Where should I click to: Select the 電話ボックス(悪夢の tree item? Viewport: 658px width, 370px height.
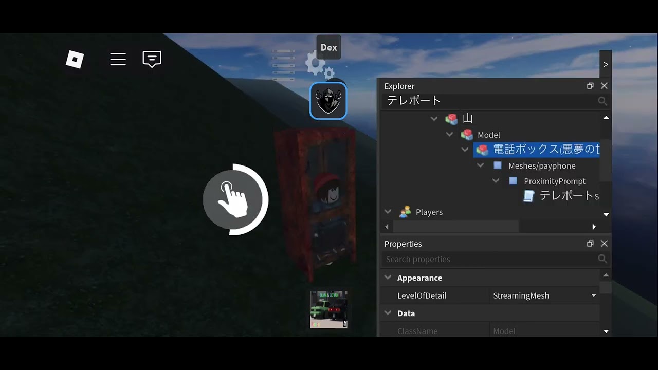pyautogui.click(x=536, y=150)
